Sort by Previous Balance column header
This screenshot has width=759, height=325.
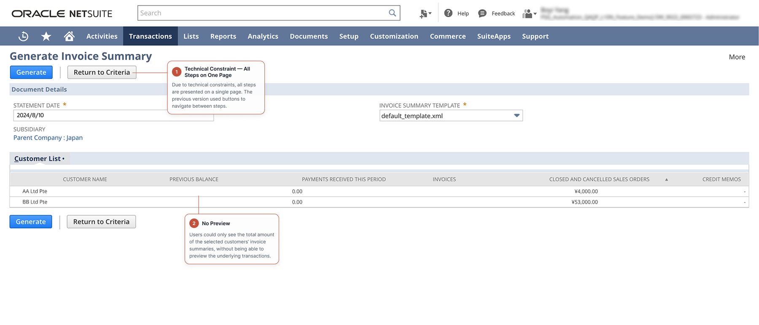tap(194, 179)
